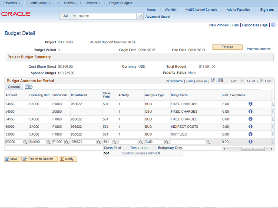Select class field 501 from suggestion list

click(106, 153)
